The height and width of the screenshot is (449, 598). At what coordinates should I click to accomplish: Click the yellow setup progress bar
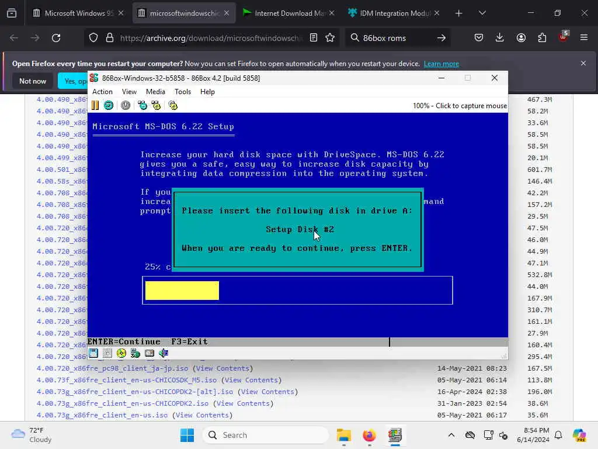coord(182,291)
